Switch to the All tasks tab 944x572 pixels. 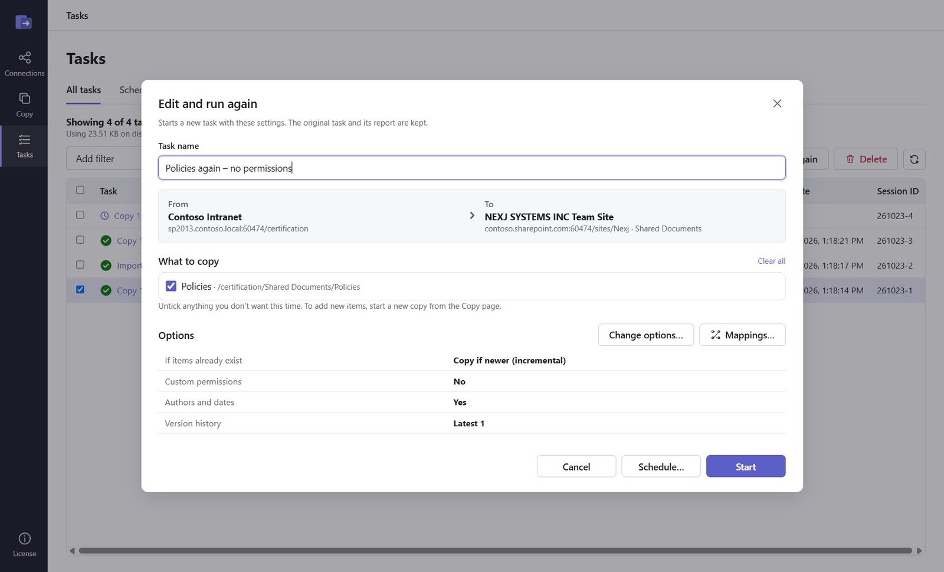83,90
